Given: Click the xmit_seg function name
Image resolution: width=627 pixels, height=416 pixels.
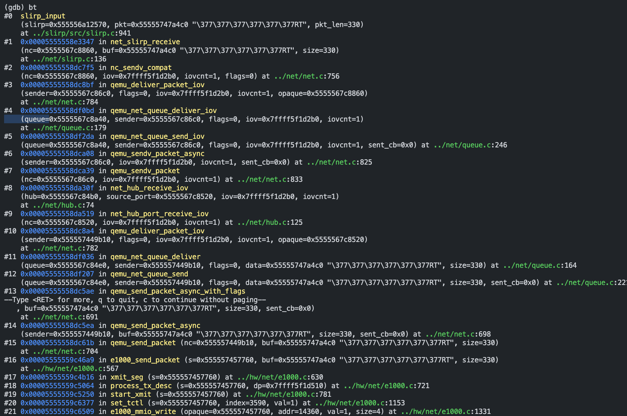Looking at the screenshot, I should pos(127,377).
